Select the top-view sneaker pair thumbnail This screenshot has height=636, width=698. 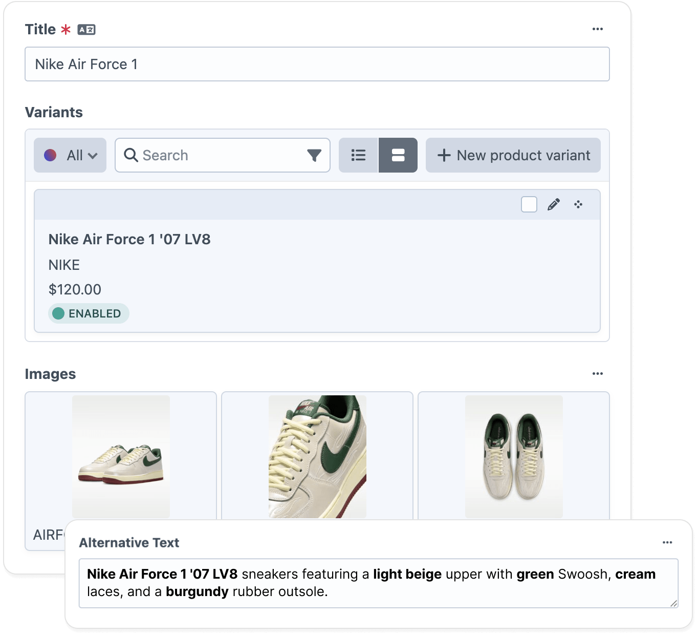pos(514,457)
